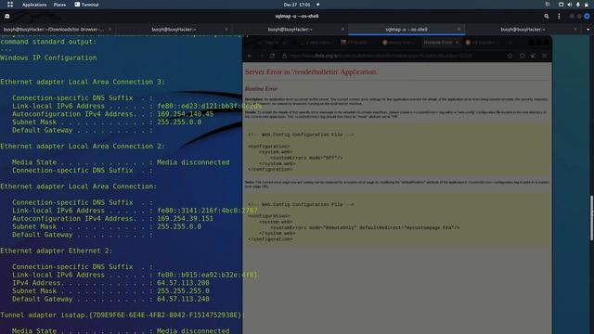Image resolution: width=594 pixels, height=334 pixels.
Task: Switch to the second busyh@busyHacker terminal tab
Action: 174,29
